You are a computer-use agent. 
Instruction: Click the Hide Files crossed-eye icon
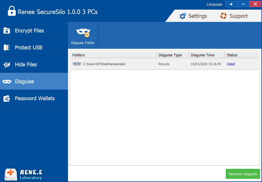[7, 65]
